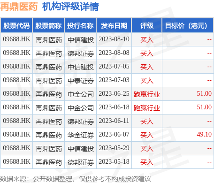
Task: Select target price 49.10 in the 2023-06-07 row
Action: (x=204, y=134)
